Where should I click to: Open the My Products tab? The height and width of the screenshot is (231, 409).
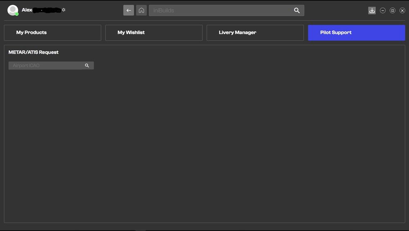52,33
